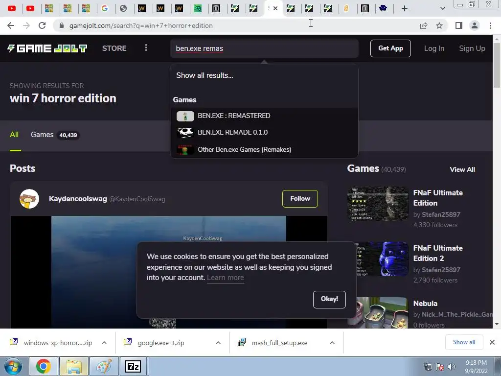Open File Explorer from the taskbar
This screenshot has width=501, height=376.
coord(74,366)
